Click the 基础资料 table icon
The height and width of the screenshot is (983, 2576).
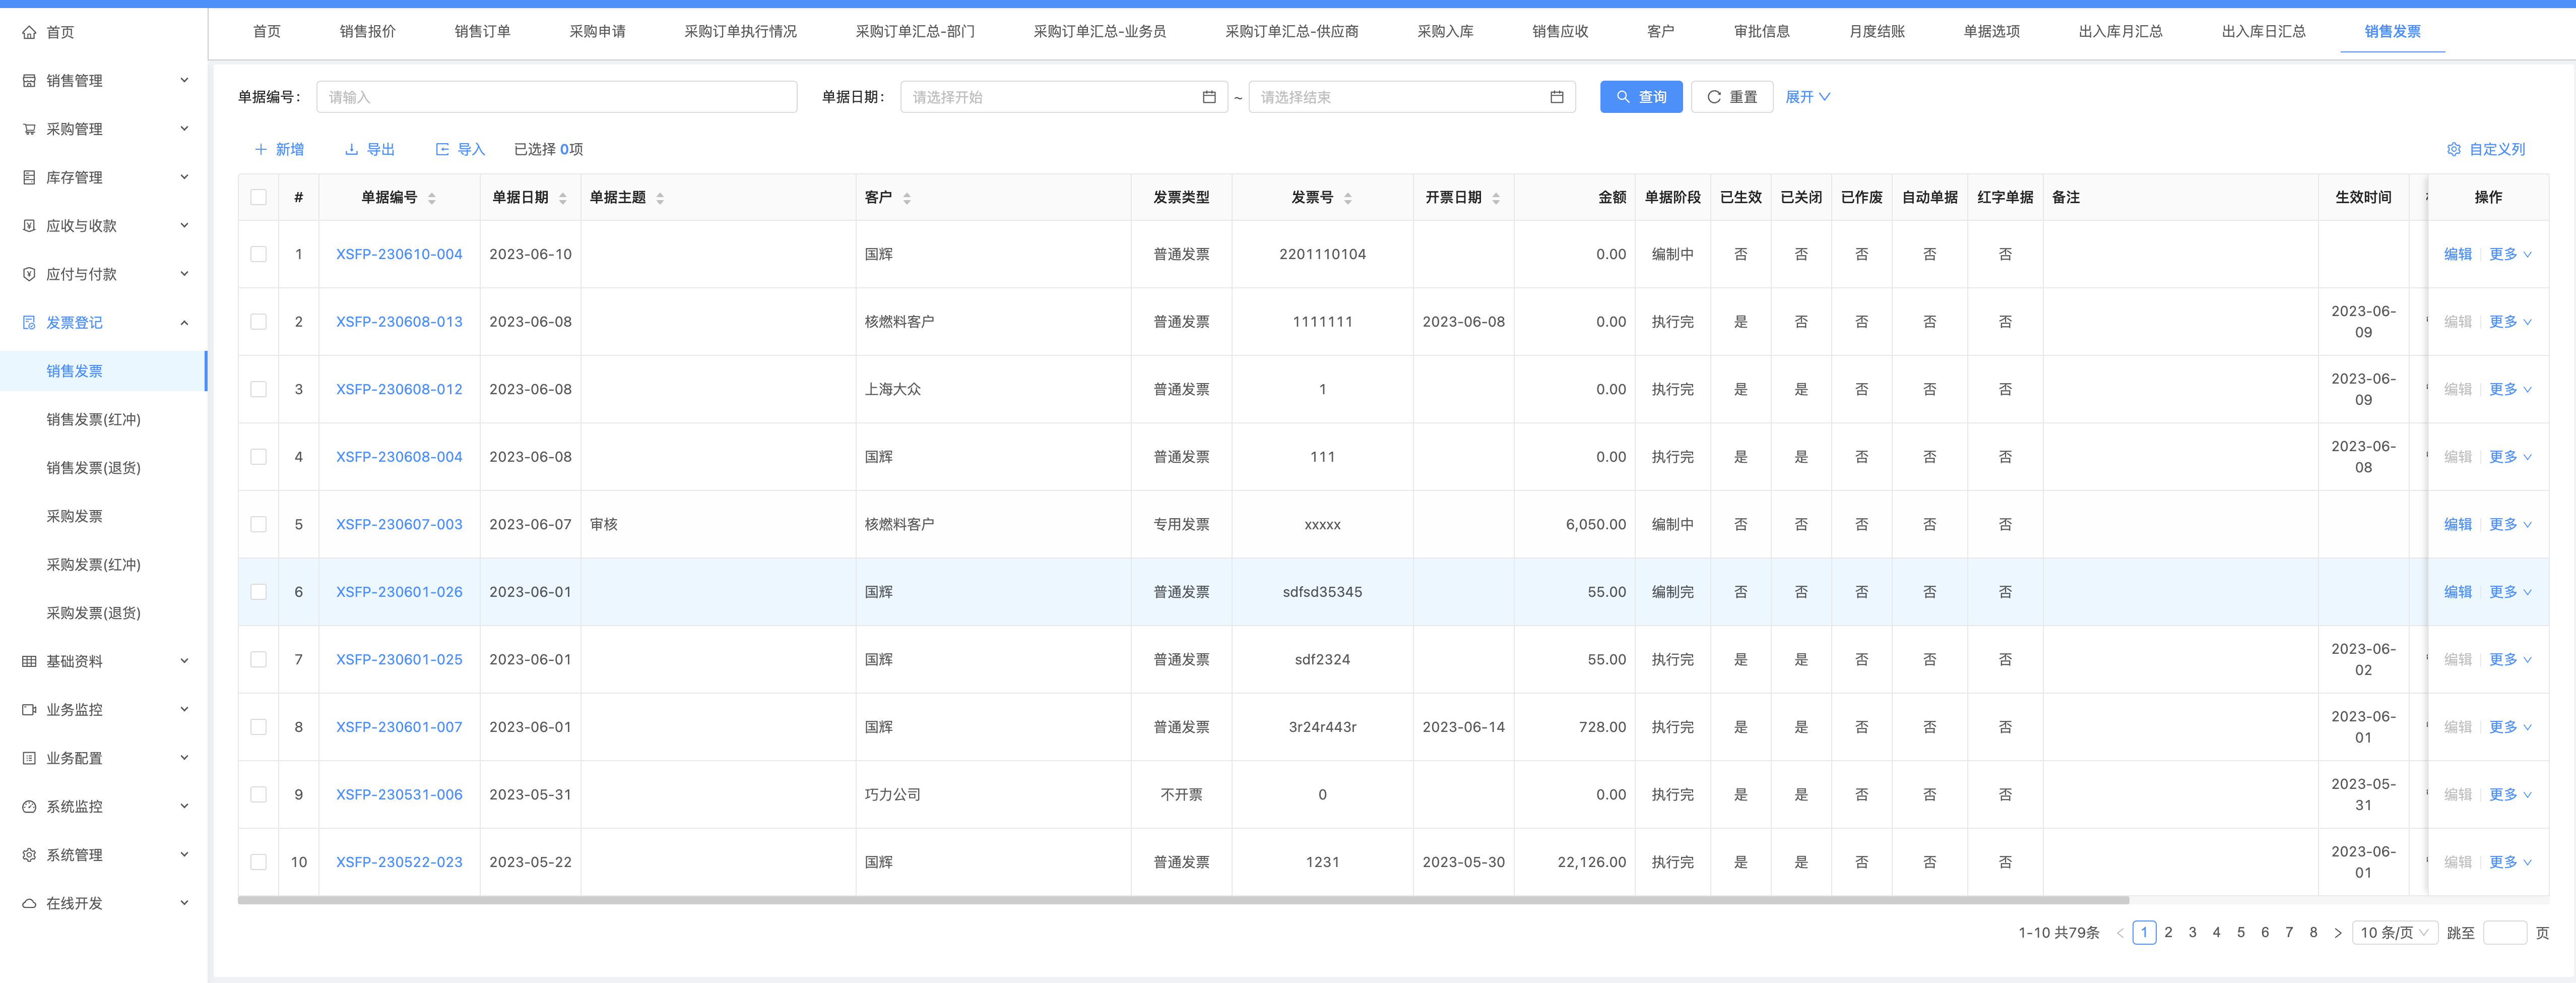[29, 661]
